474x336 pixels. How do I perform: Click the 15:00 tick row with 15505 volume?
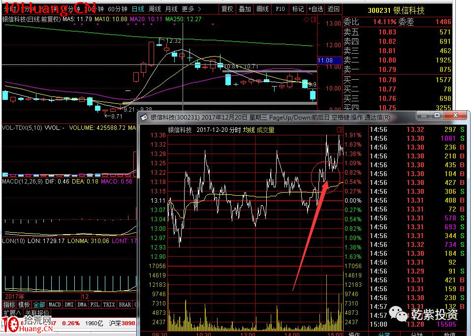[417, 325]
